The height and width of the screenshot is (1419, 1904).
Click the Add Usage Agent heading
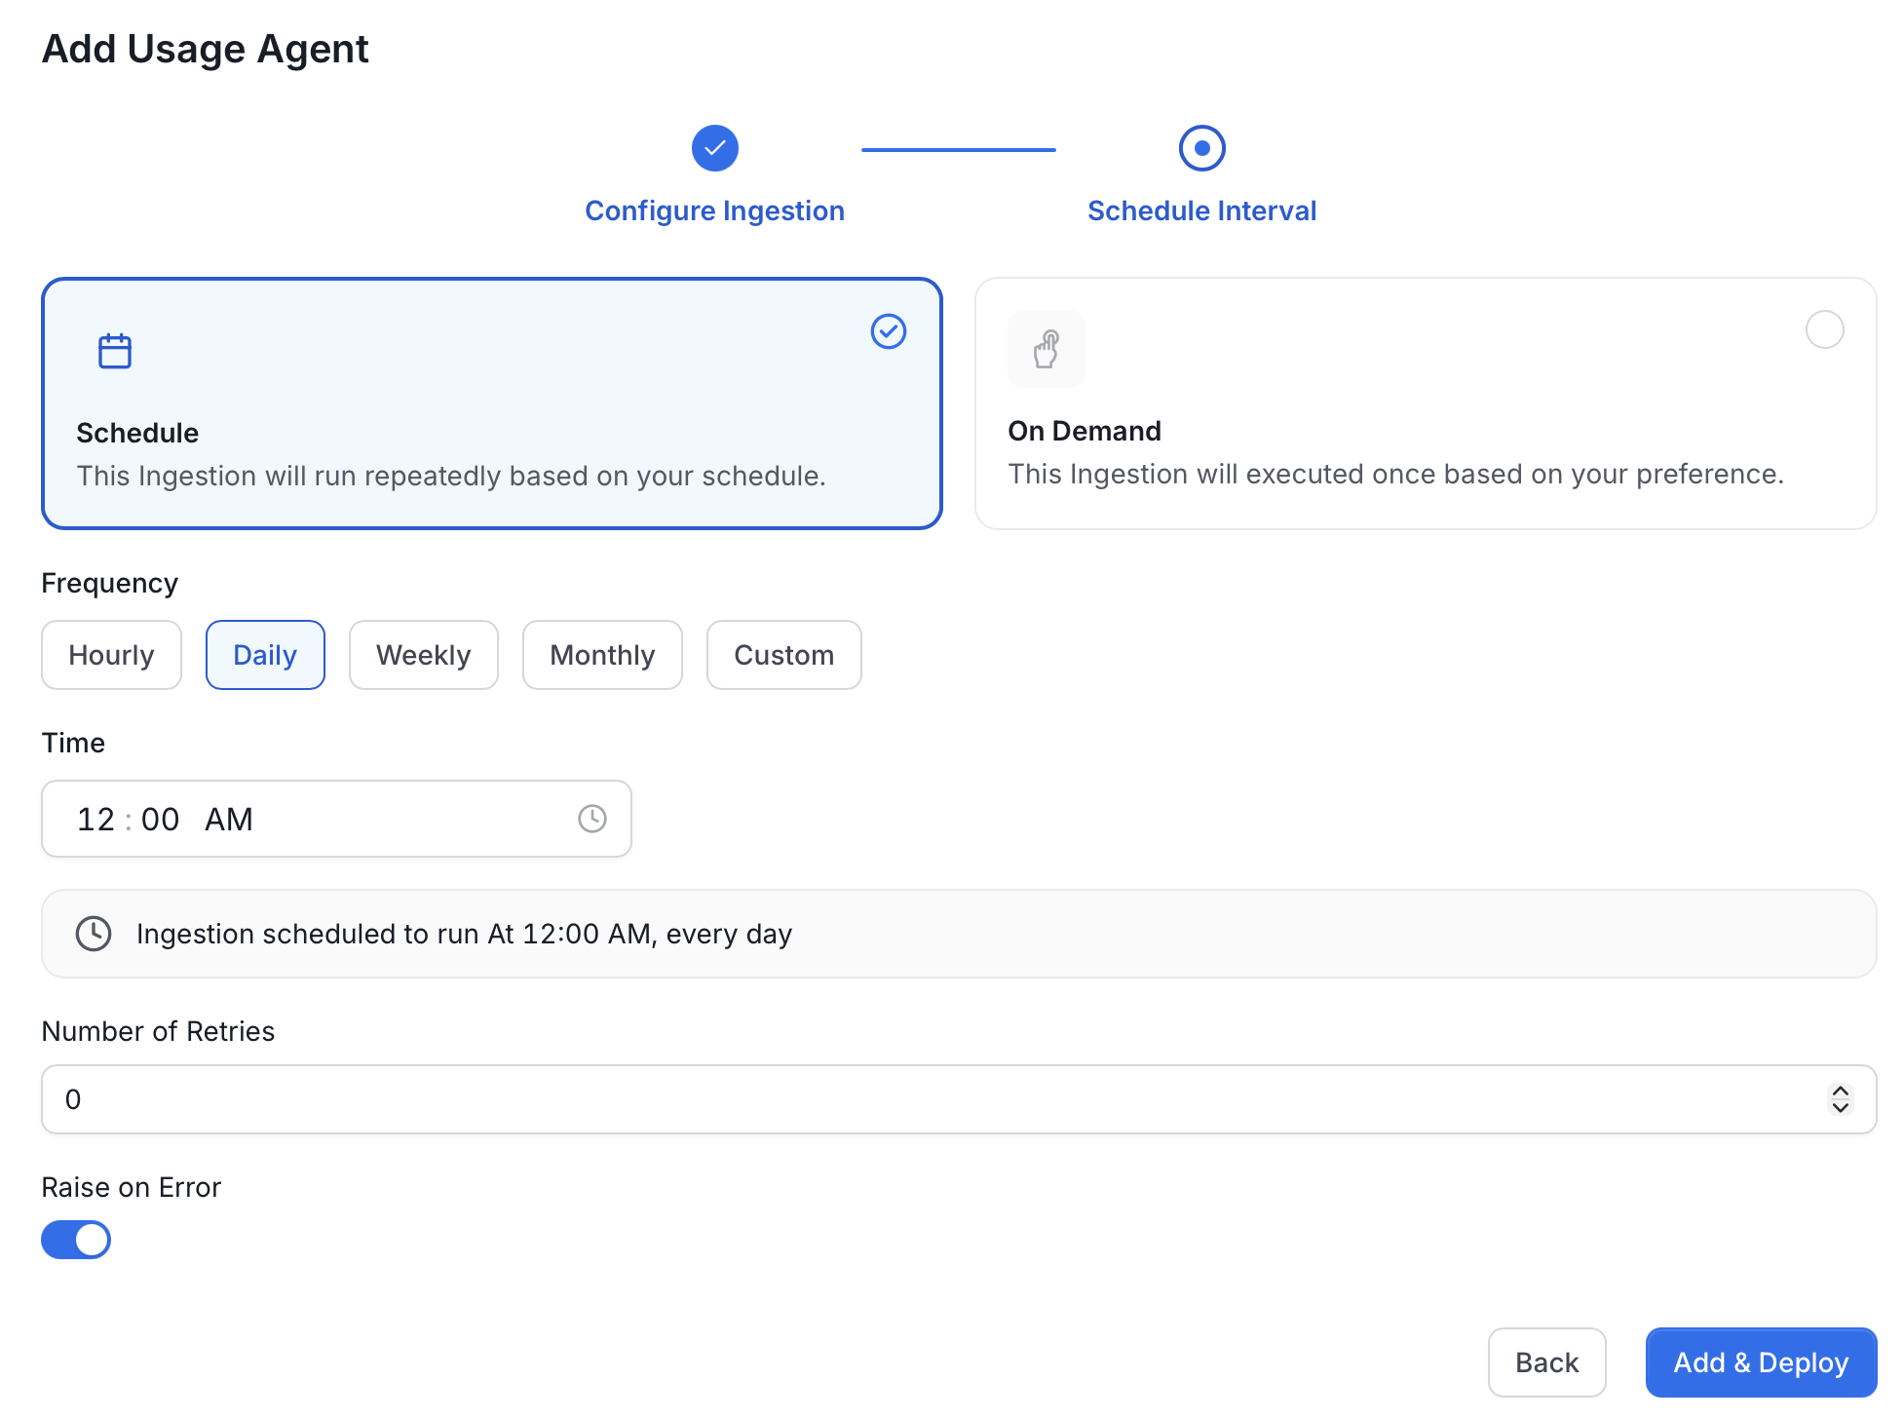pos(206,49)
